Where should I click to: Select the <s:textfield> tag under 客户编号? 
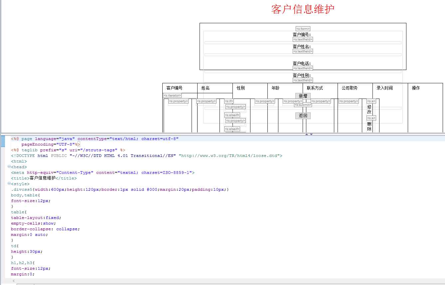point(303,39)
